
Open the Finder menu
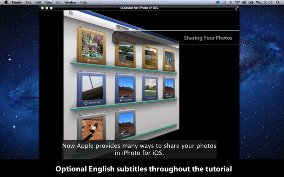coord(17,2)
